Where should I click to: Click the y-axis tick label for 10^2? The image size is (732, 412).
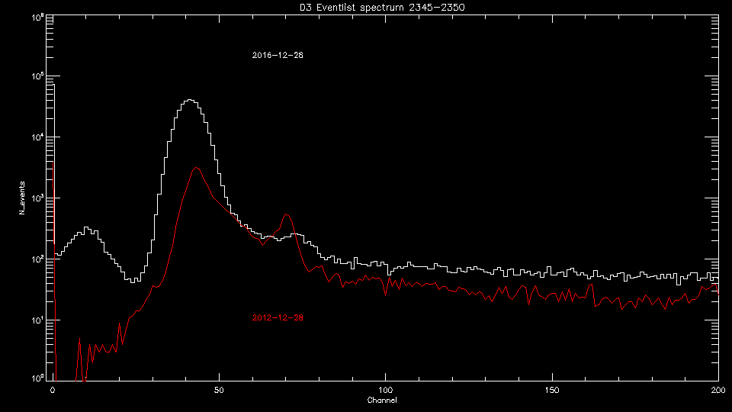coord(37,259)
